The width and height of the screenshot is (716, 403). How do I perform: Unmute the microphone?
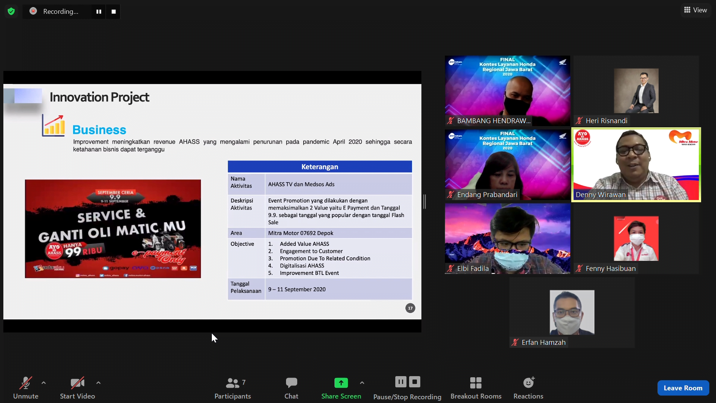(26, 388)
